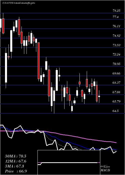Click the '12MA : 67.6' readout
The width and height of the screenshot is (125, 175).
(16, 161)
